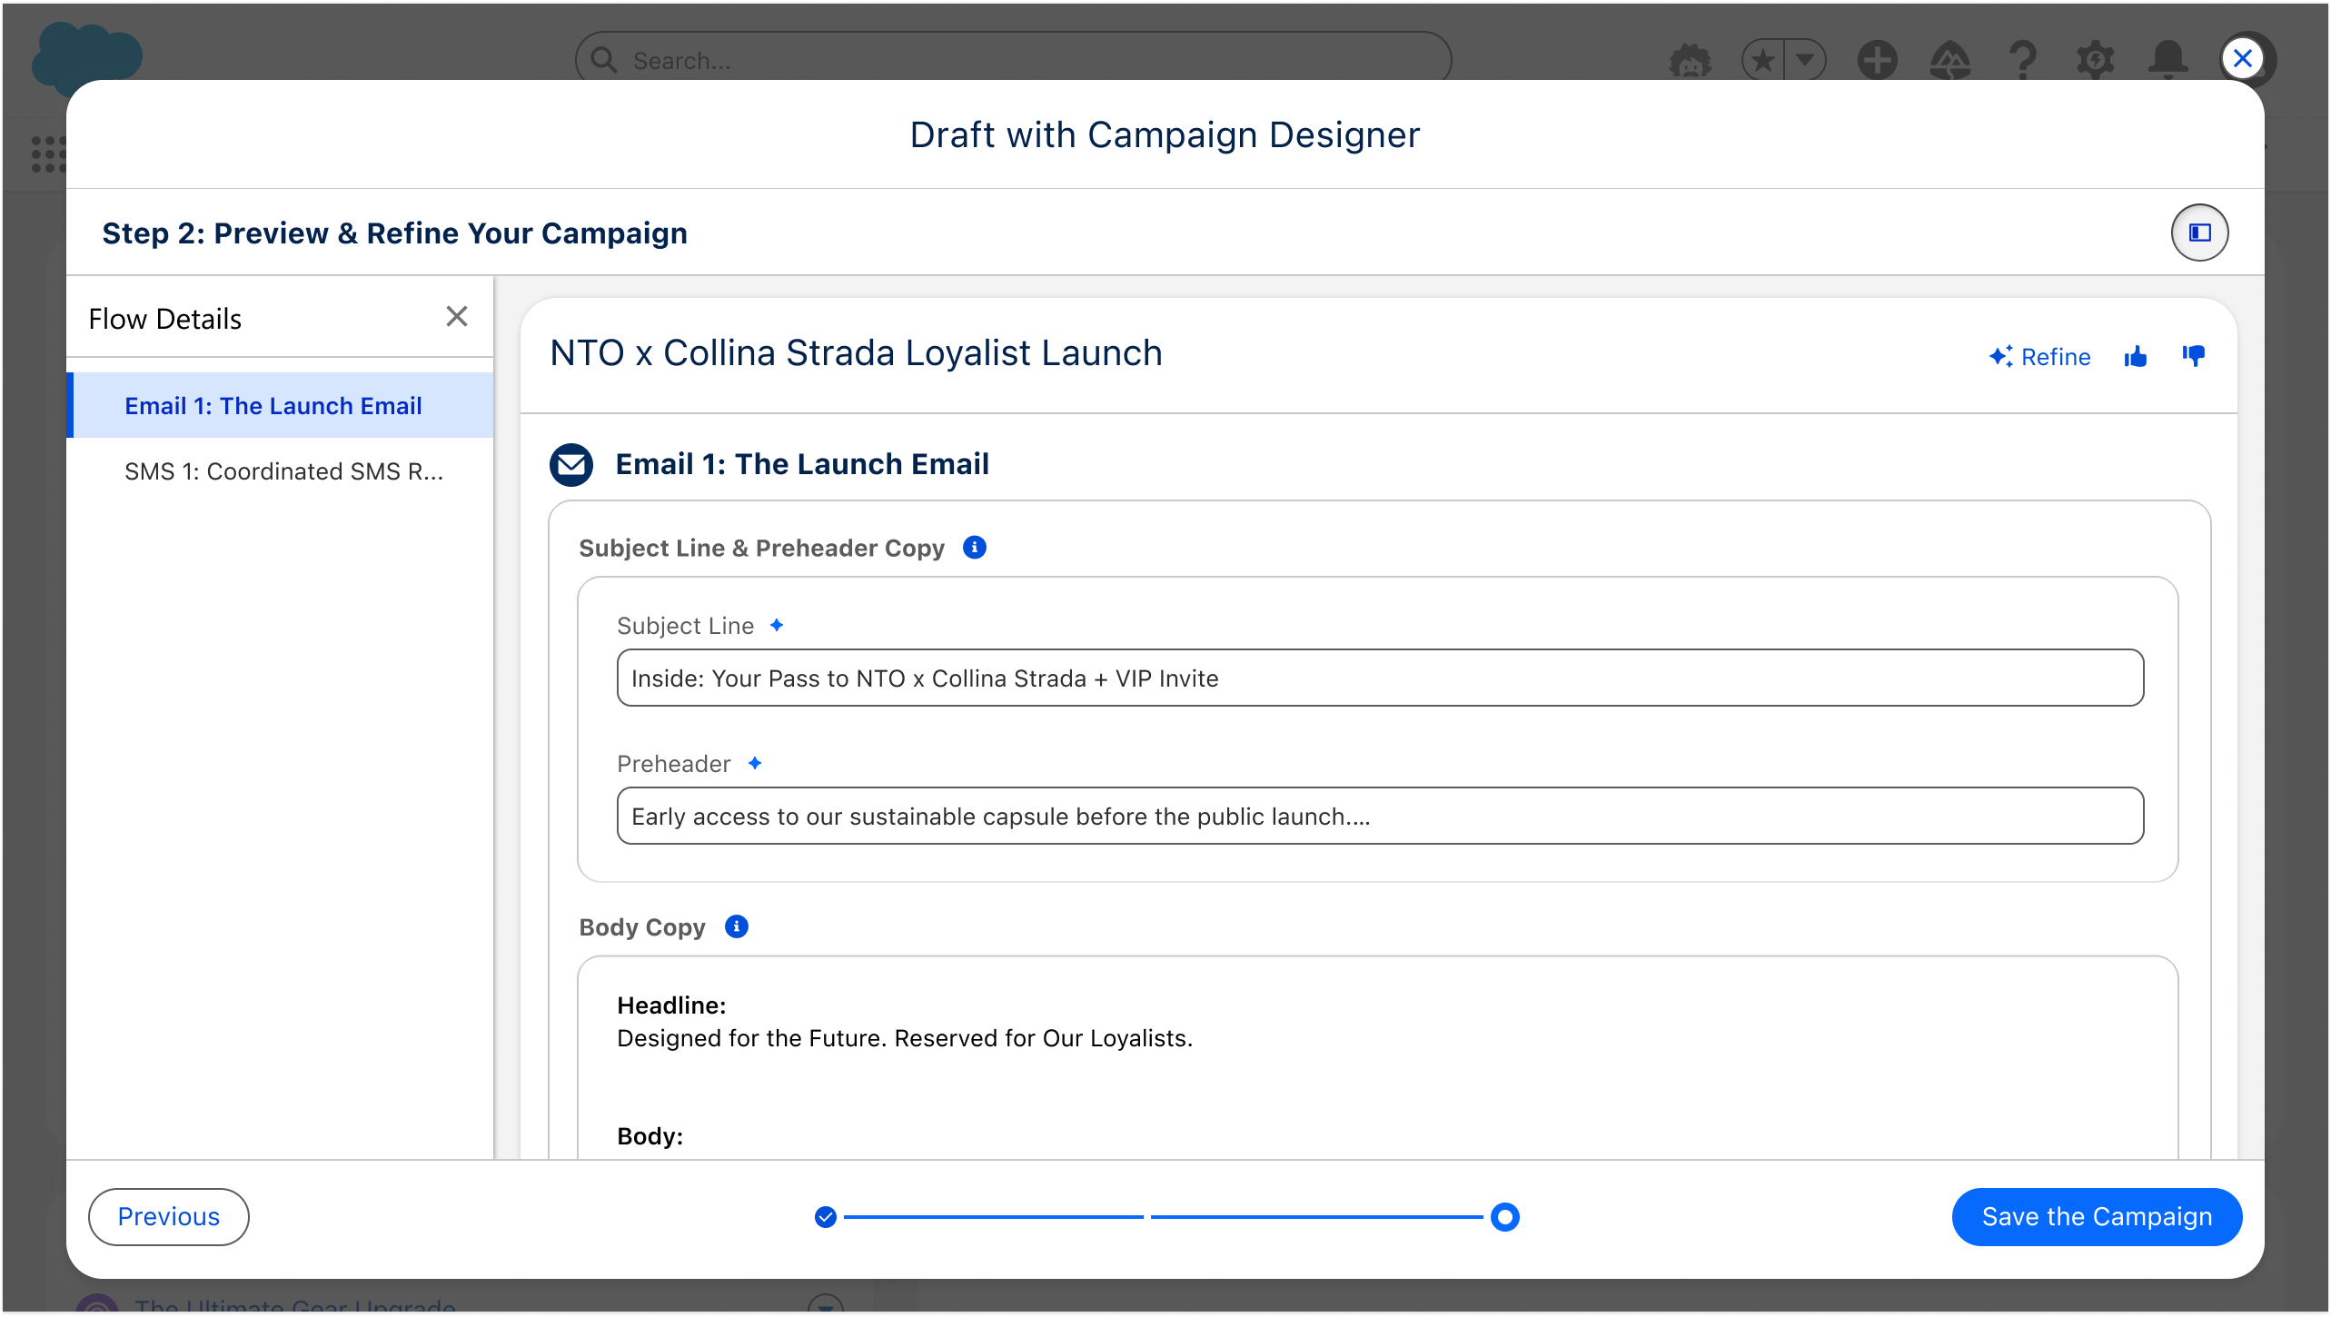
Task: Click the 'Body:' label in body copy
Action: 650,1136
